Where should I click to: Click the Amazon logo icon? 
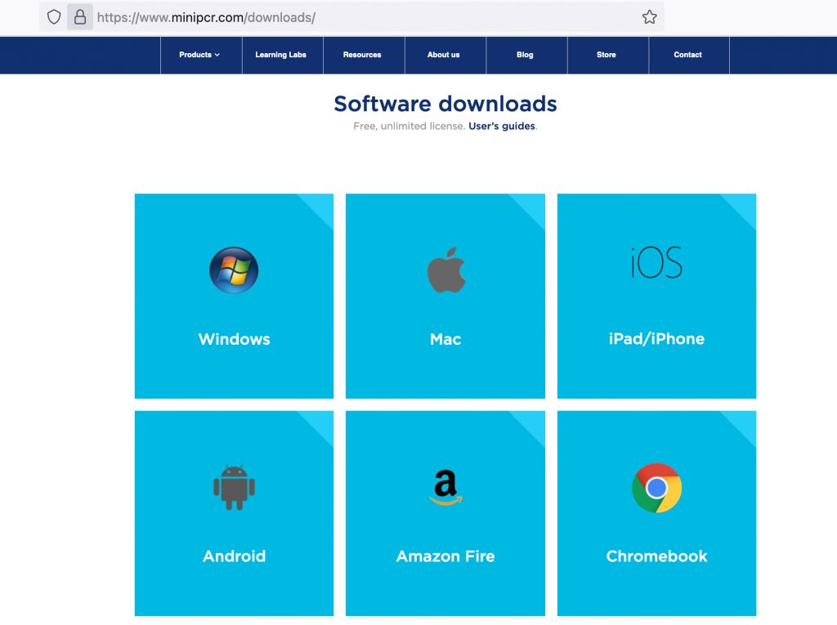click(445, 488)
